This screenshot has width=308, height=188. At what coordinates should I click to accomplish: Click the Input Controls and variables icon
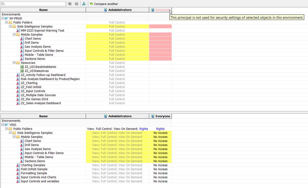(18, 181)
